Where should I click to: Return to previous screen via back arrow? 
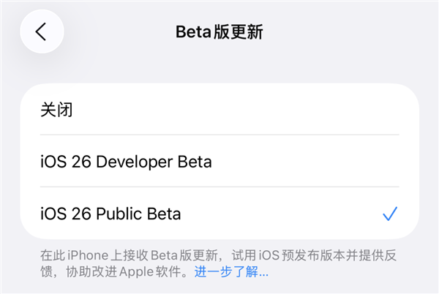pos(42,31)
